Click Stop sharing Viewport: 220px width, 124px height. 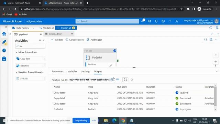click(x=81, y=121)
